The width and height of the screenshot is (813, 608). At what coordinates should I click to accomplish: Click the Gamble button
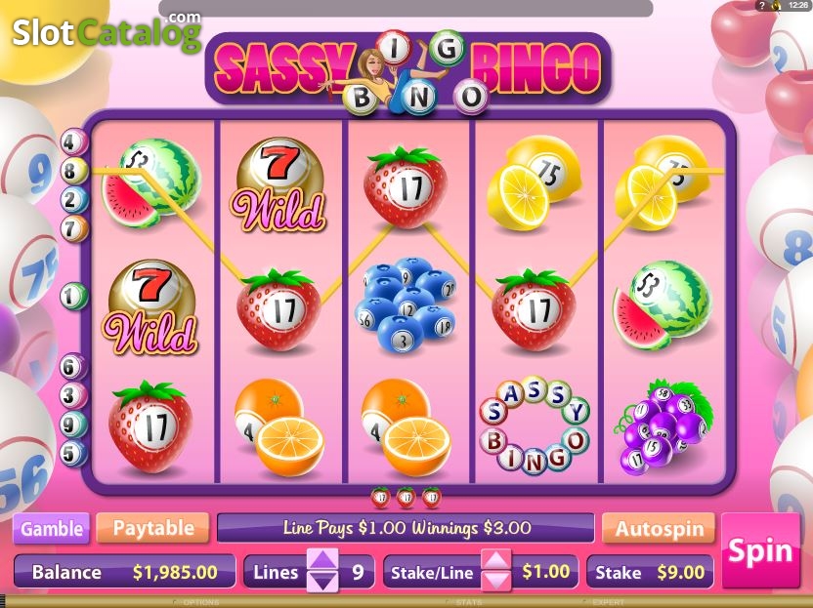(x=52, y=528)
